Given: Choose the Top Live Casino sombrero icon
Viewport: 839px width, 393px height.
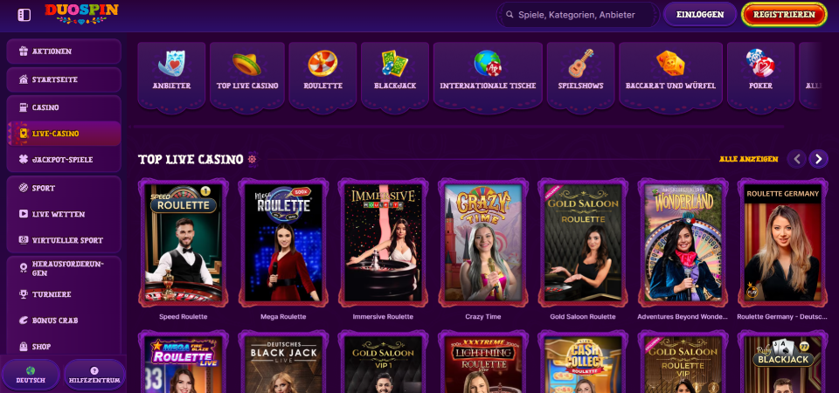Looking at the screenshot, I should [x=246, y=64].
